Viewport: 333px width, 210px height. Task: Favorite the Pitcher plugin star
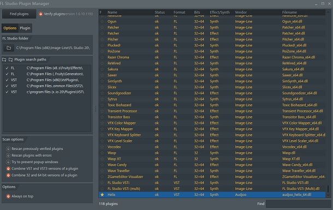tap(103, 39)
